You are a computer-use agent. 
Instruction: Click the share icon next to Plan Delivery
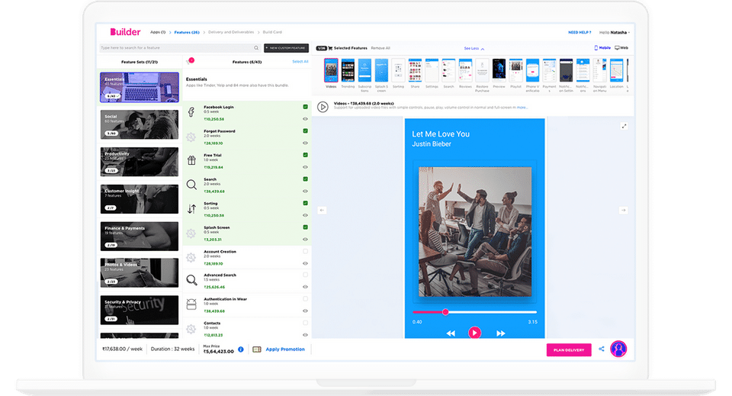(x=602, y=349)
